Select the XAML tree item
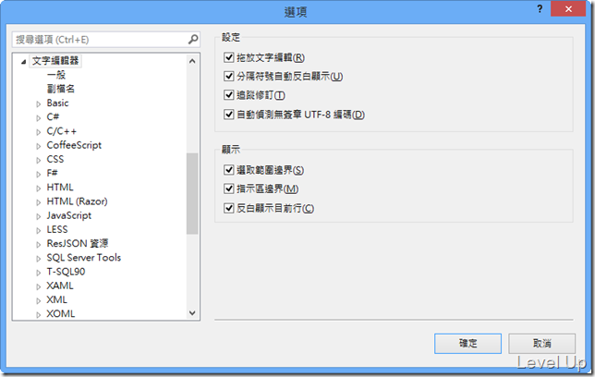 60,286
